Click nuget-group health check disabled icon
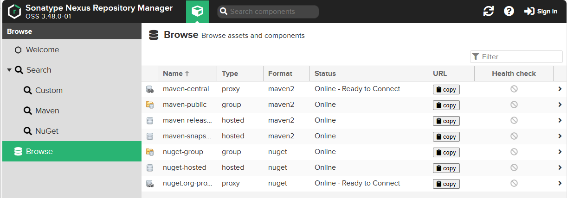Screen dimensions: 567x198 [514, 152]
